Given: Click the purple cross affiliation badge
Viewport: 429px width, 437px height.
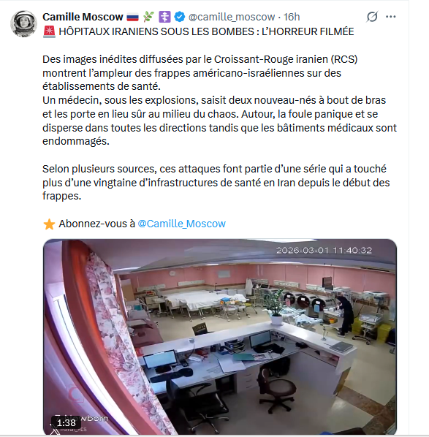Looking at the screenshot, I should [x=164, y=17].
